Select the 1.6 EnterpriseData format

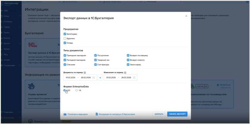click(76, 90)
